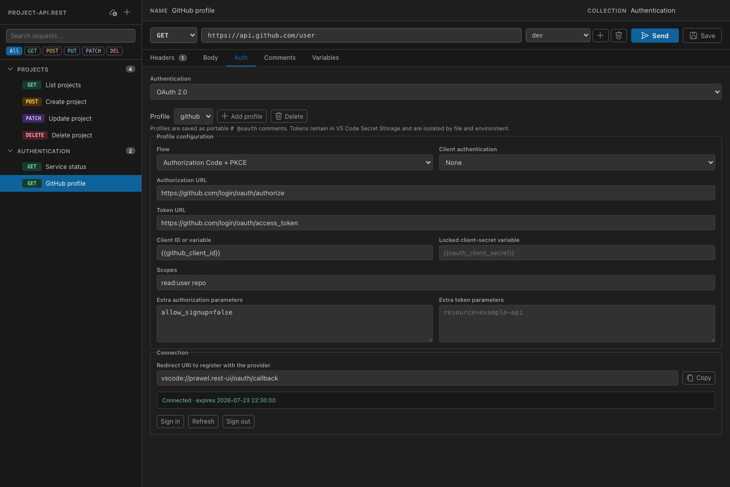Open the Profile dropdown showing github

(x=193, y=116)
